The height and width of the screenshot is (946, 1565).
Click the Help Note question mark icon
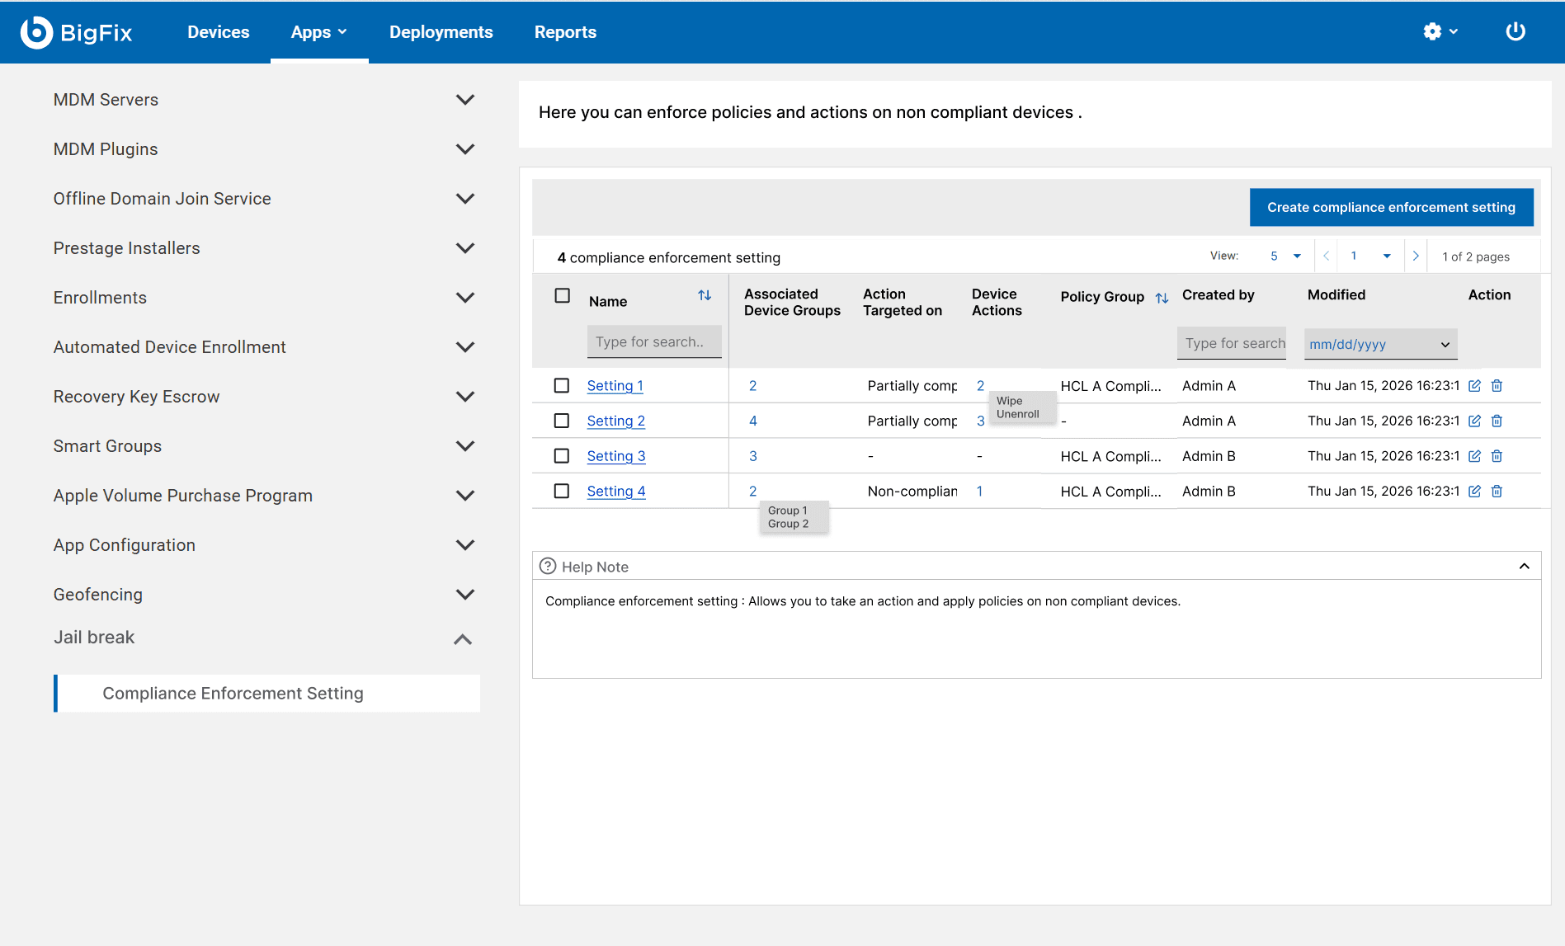coord(548,567)
